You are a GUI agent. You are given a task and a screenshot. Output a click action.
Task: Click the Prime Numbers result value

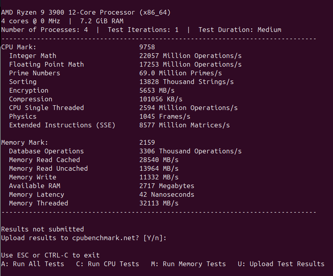click(x=181, y=73)
